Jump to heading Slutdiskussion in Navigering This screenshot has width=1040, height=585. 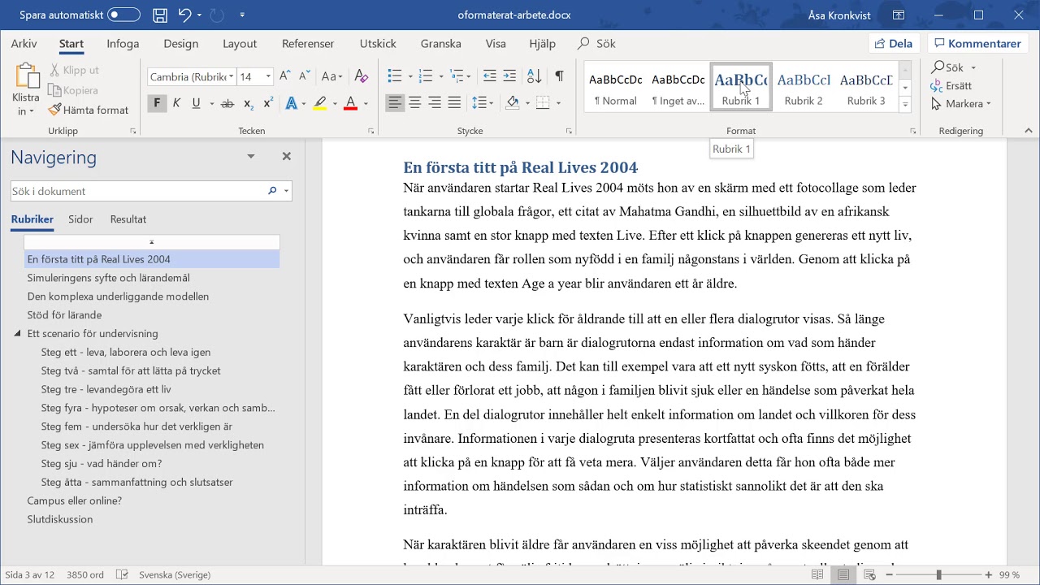(60, 519)
